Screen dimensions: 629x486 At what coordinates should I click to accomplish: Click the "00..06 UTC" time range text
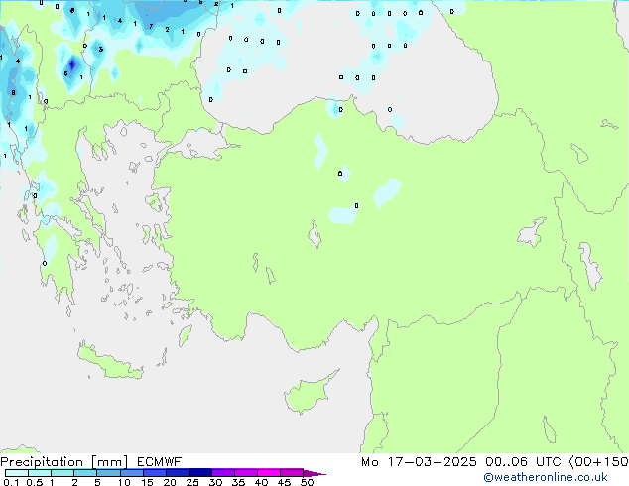pyautogui.click(x=523, y=462)
